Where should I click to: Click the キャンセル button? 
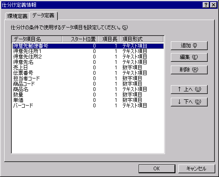click(x=197, y=169)
